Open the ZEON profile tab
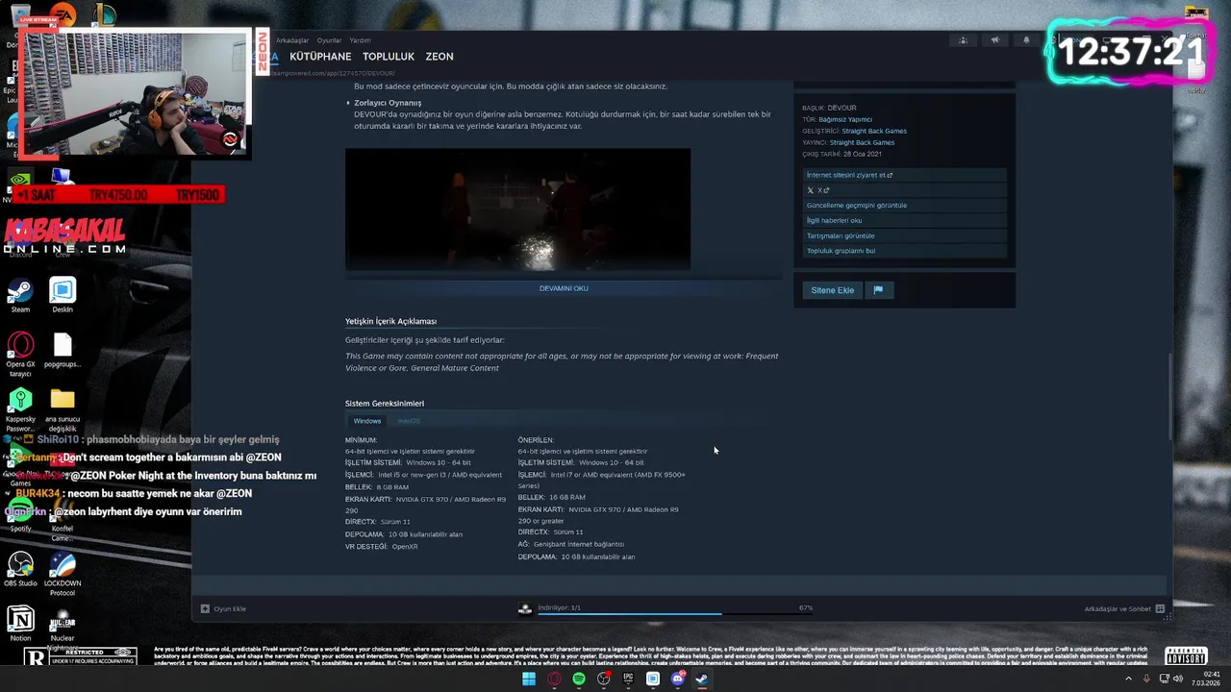 [440, 57]
